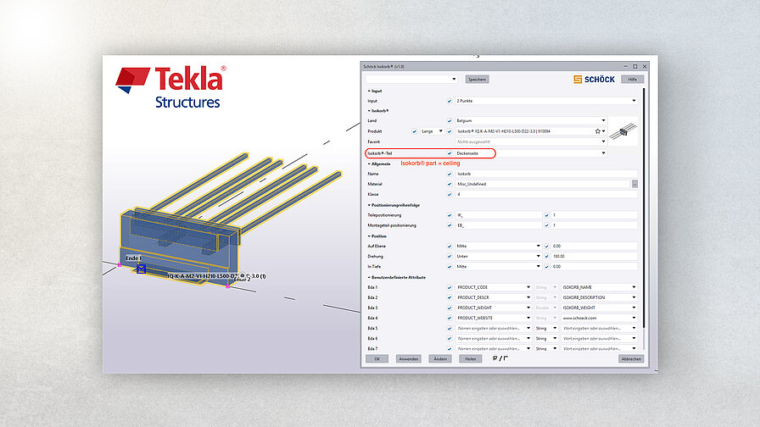
Task: Open the Material browse button
Action: coord(634,184)
